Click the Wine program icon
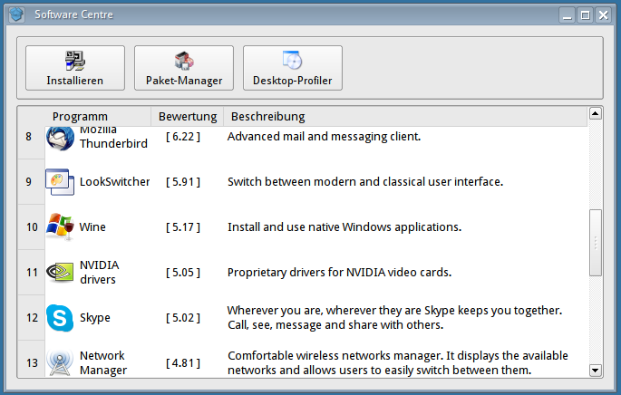The height and width of the screenshot is (395, 621). (60, 227)
